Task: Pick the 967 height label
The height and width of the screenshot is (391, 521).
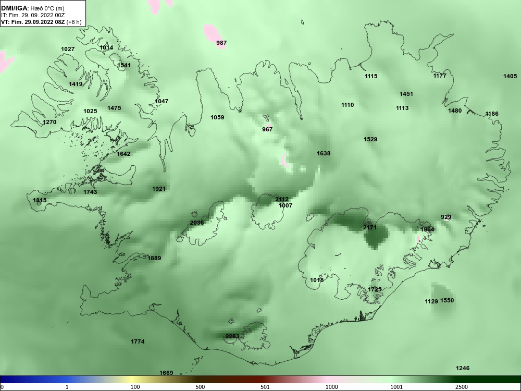Action: [267, 129]
